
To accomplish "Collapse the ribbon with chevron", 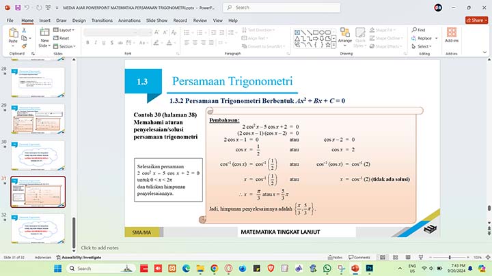I will [x=484, y=52].
